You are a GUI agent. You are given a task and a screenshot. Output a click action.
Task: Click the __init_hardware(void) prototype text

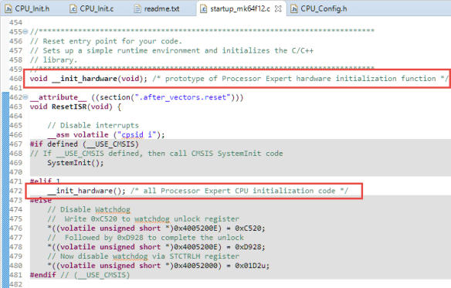tap(100, 79)
